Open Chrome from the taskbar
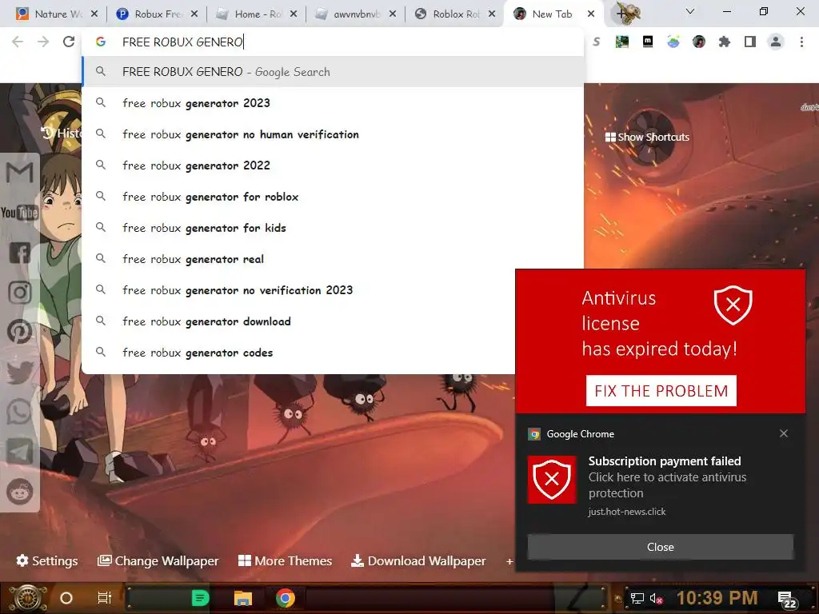This screenshot has height=614, width=819. pyautogui.click(x=286, y=598)
